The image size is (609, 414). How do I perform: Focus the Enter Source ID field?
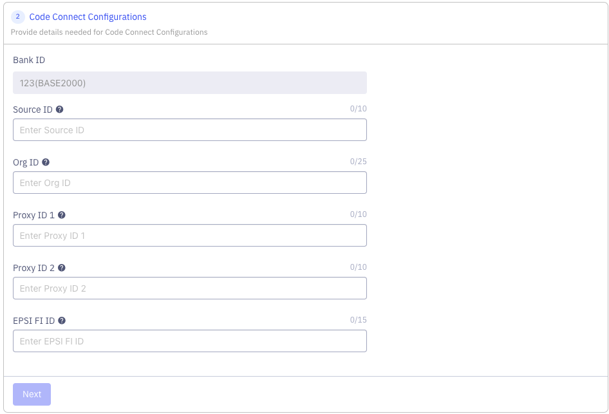[x=190, y=130]
